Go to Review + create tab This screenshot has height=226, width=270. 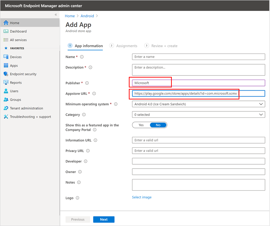[164, 46]
